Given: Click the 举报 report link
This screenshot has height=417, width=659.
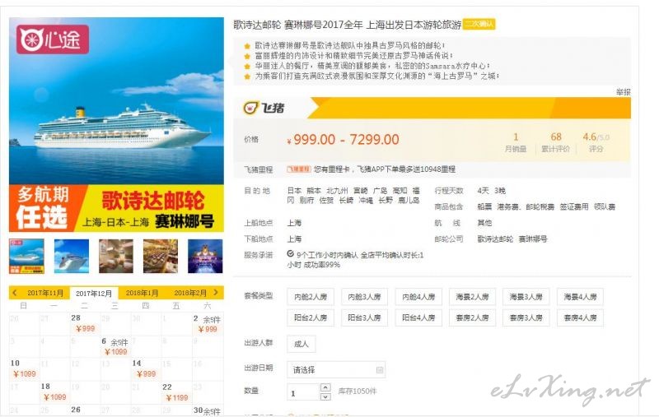Looking at the screenshot, I should 624,92.
